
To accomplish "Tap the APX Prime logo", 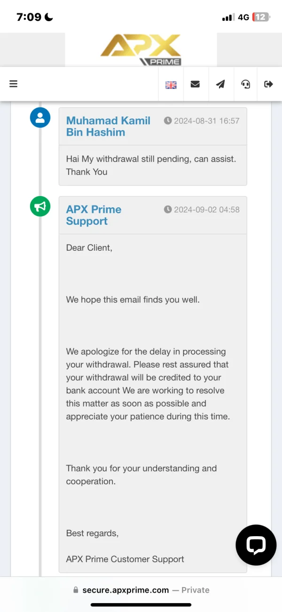I will pyautogui.click(x=141, y=49).
